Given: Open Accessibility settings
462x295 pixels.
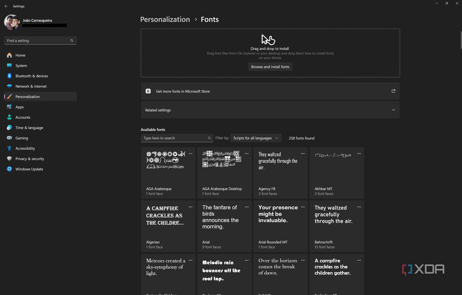Looking at the screenshot, I should pyautogui.click(x=40, y=148).
